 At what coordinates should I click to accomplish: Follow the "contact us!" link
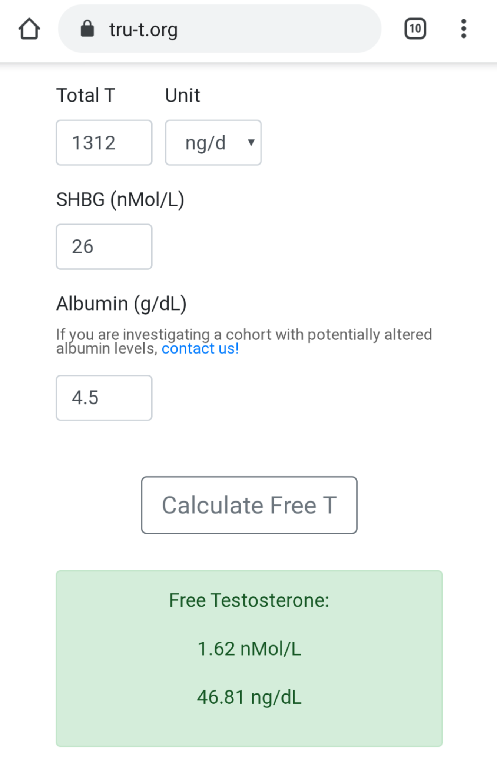coord(200,349)
